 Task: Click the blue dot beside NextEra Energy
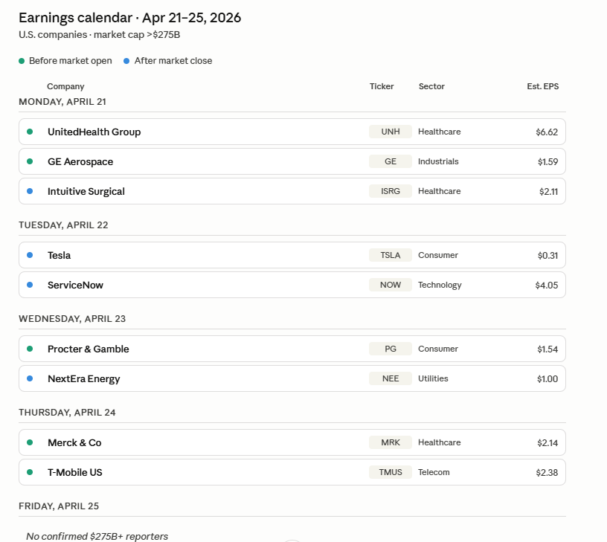coord(30,378)
